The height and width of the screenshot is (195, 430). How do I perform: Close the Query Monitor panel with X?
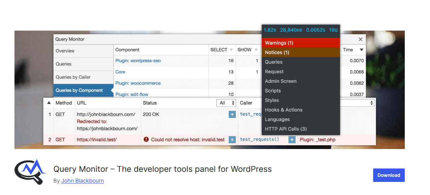(360, 39)
